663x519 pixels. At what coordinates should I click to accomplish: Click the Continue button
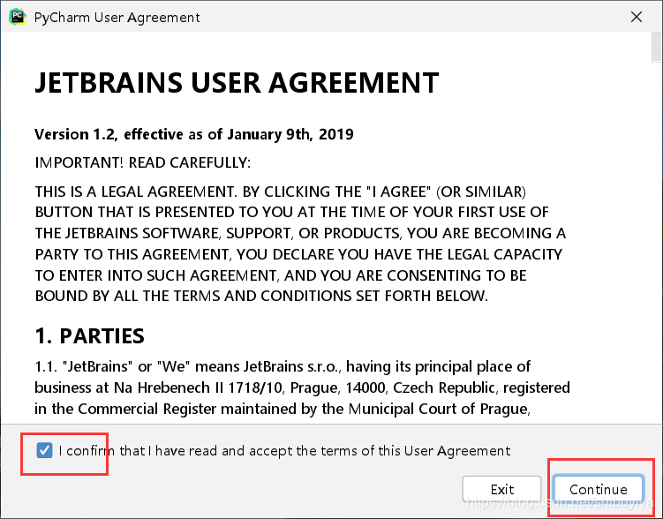point(598,489)
